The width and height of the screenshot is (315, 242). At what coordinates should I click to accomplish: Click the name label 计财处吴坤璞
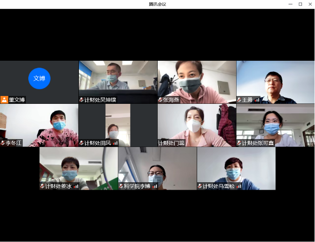pos(100,100)
